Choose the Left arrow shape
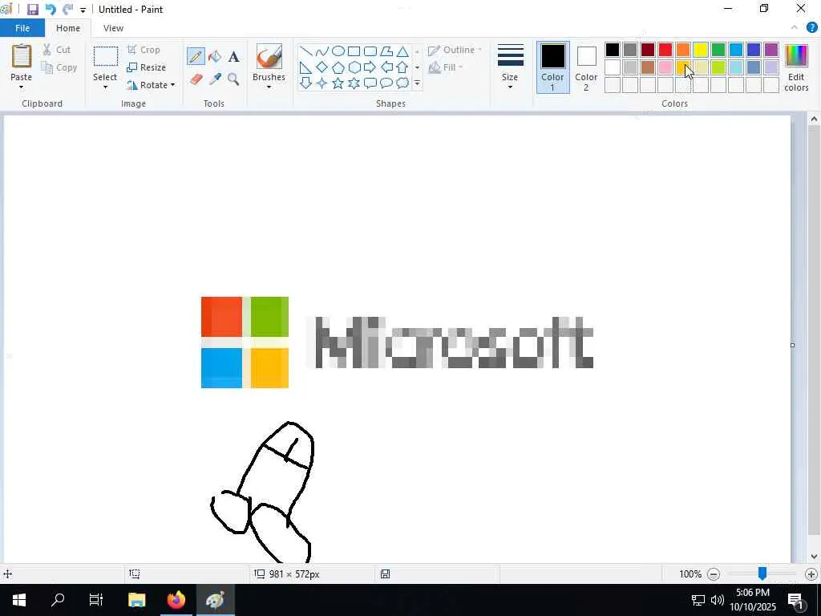821x616 pixels. point(386,67)
